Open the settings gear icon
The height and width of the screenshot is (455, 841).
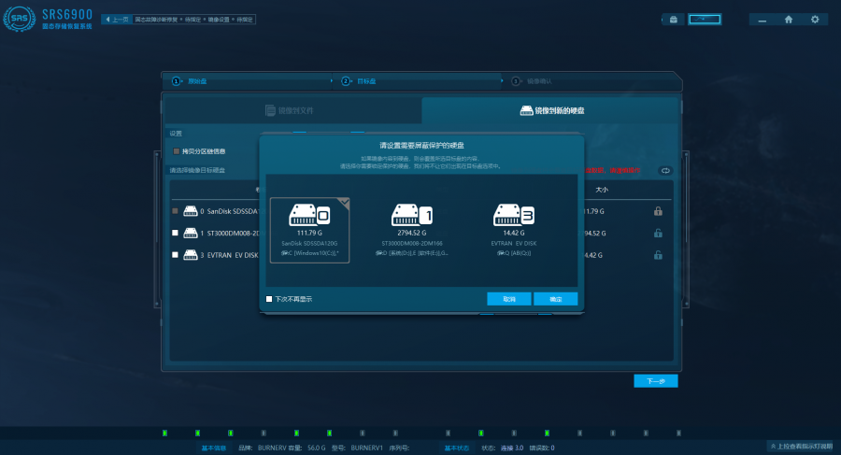[815, 20]
